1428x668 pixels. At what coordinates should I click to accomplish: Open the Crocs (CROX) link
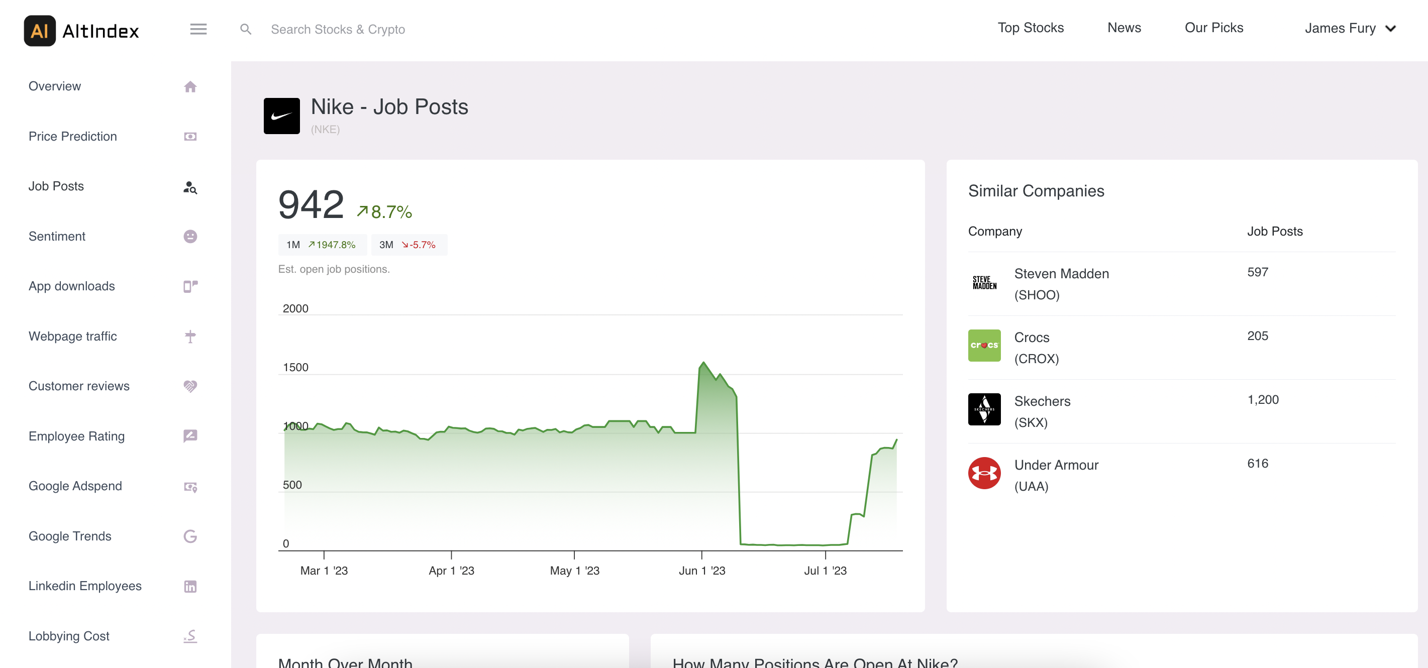(x=1036, y=348)
